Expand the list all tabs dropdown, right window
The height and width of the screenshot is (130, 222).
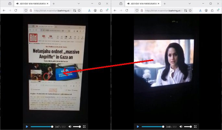pos(190,3)
